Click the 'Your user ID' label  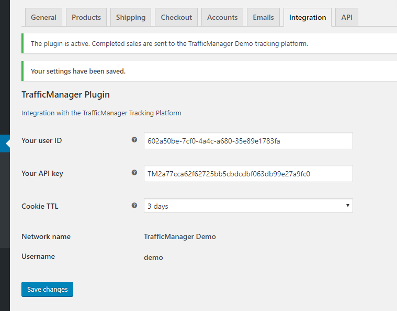[41, 140]
